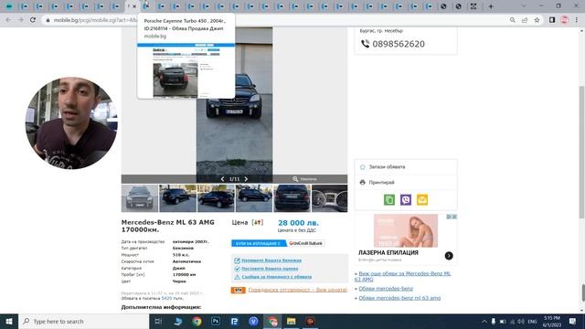
Task: Click the rating checkmark icon
Action: pos(237,269)
